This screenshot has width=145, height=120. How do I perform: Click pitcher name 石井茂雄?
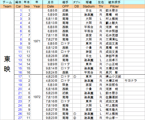(x=112, y=35)
